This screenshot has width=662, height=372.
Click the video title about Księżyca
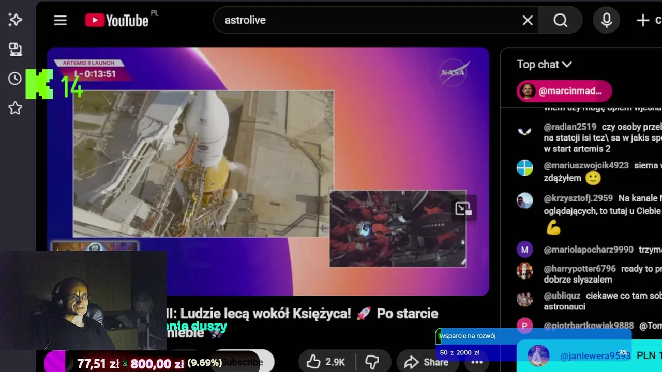(302, 314)
